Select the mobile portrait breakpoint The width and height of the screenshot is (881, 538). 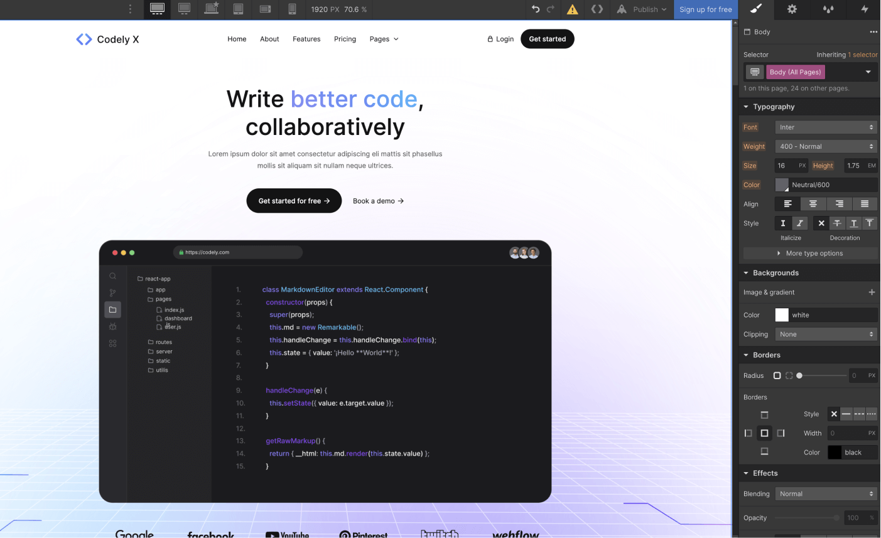291,9
